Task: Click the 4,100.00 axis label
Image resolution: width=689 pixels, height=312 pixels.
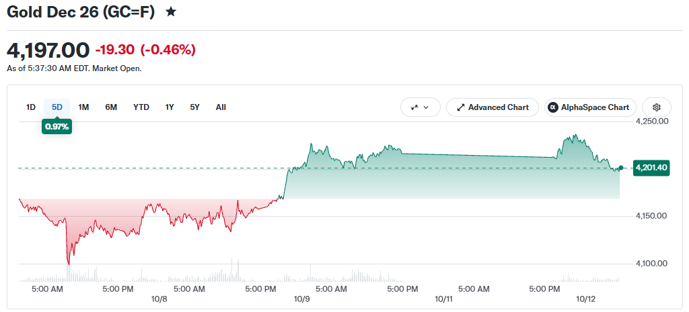Action: (x=653, y=264)
